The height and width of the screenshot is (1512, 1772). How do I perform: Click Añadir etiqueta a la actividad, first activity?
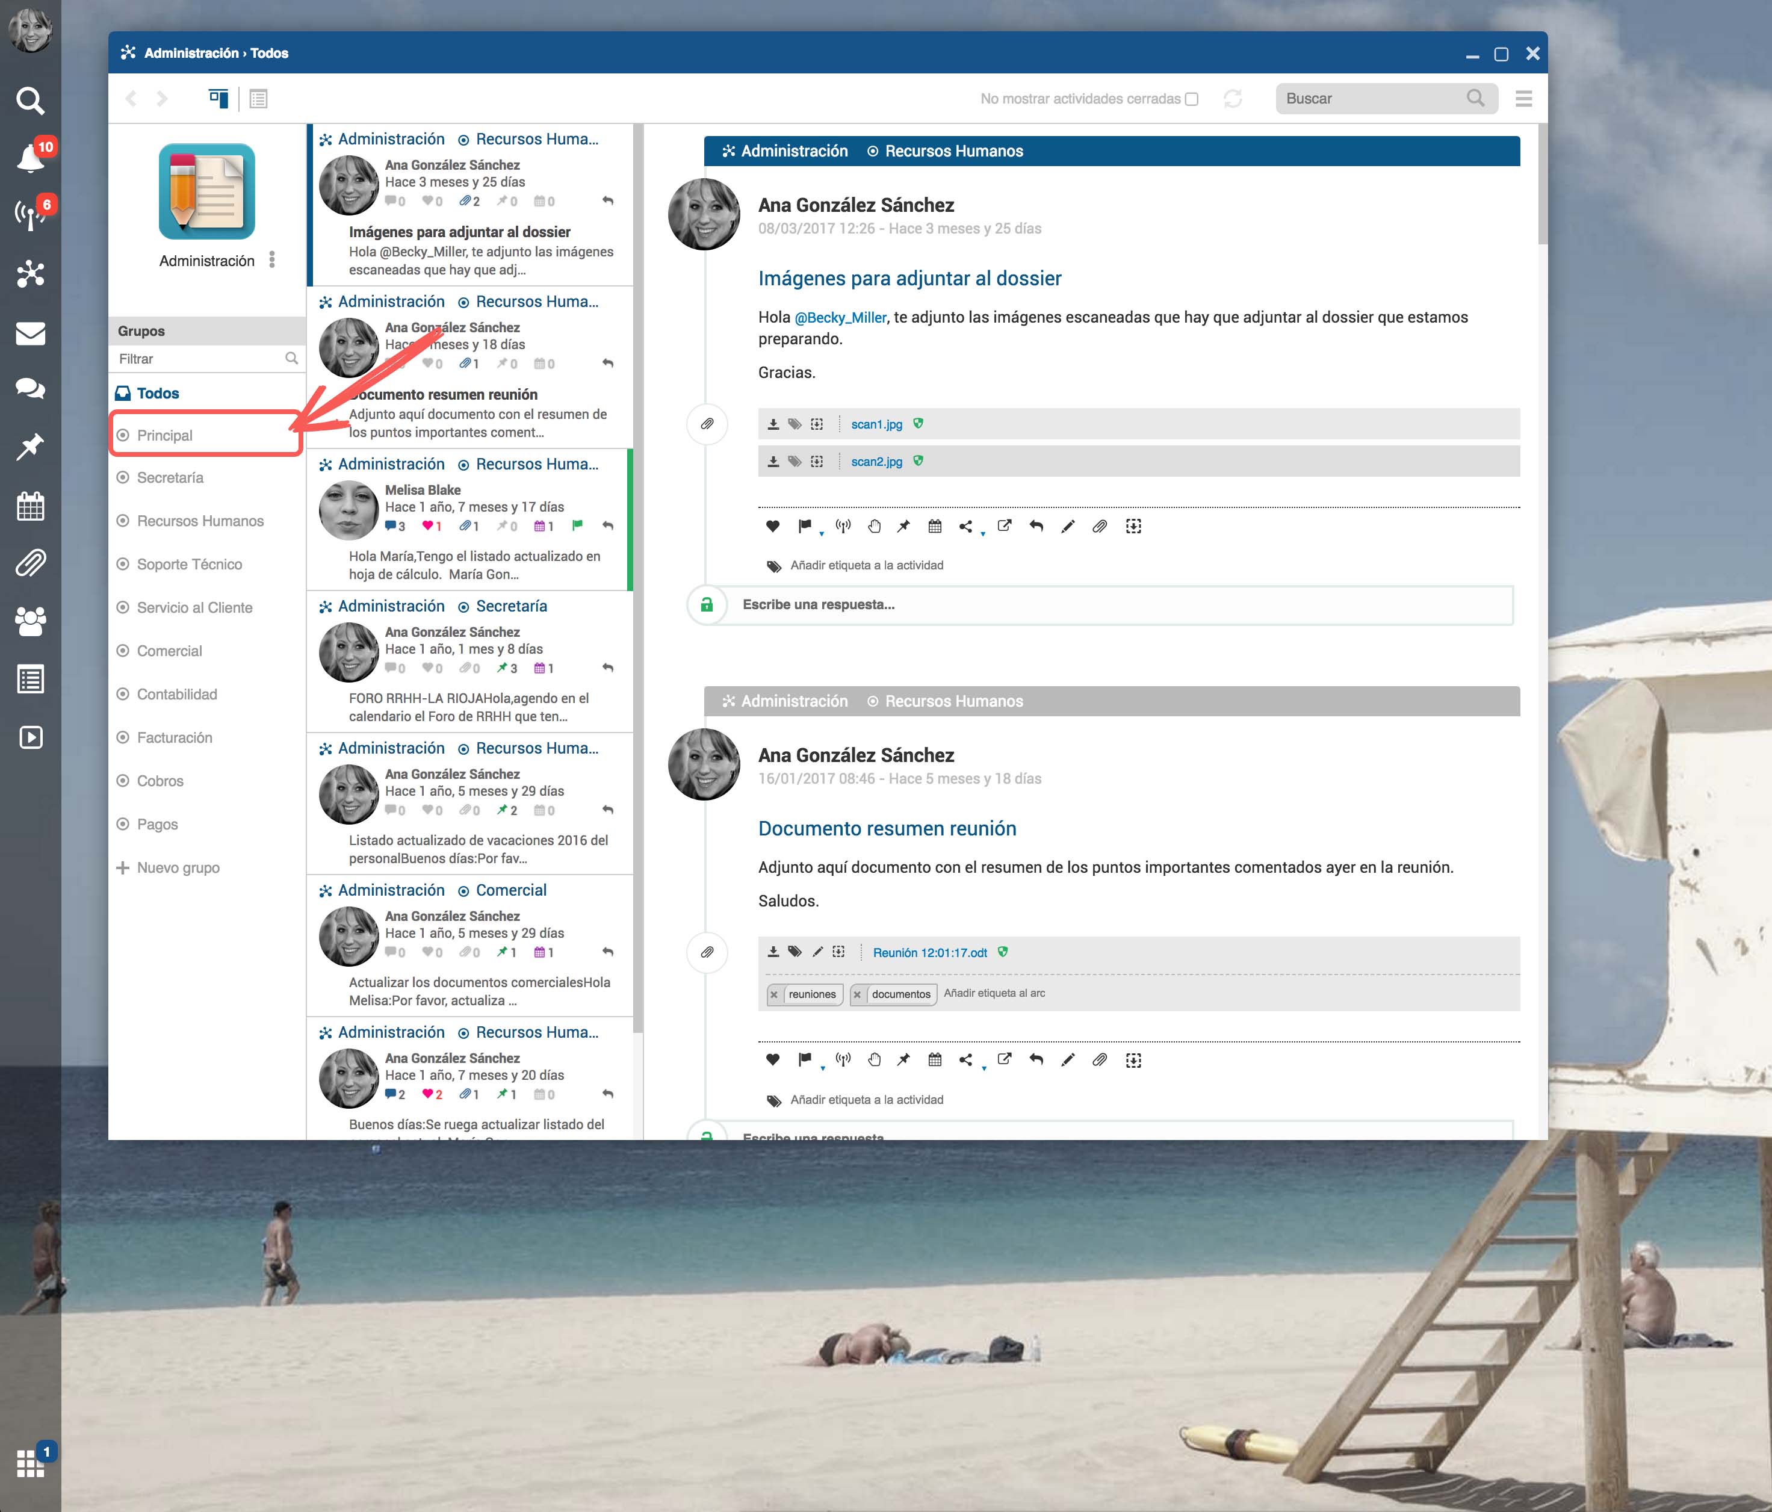click(x=867, y=565)
